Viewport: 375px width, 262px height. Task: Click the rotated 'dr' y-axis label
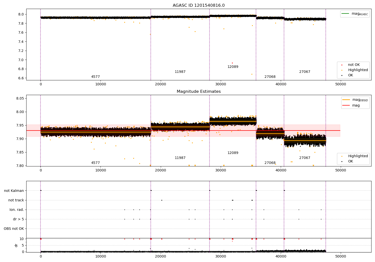[16, 245]
